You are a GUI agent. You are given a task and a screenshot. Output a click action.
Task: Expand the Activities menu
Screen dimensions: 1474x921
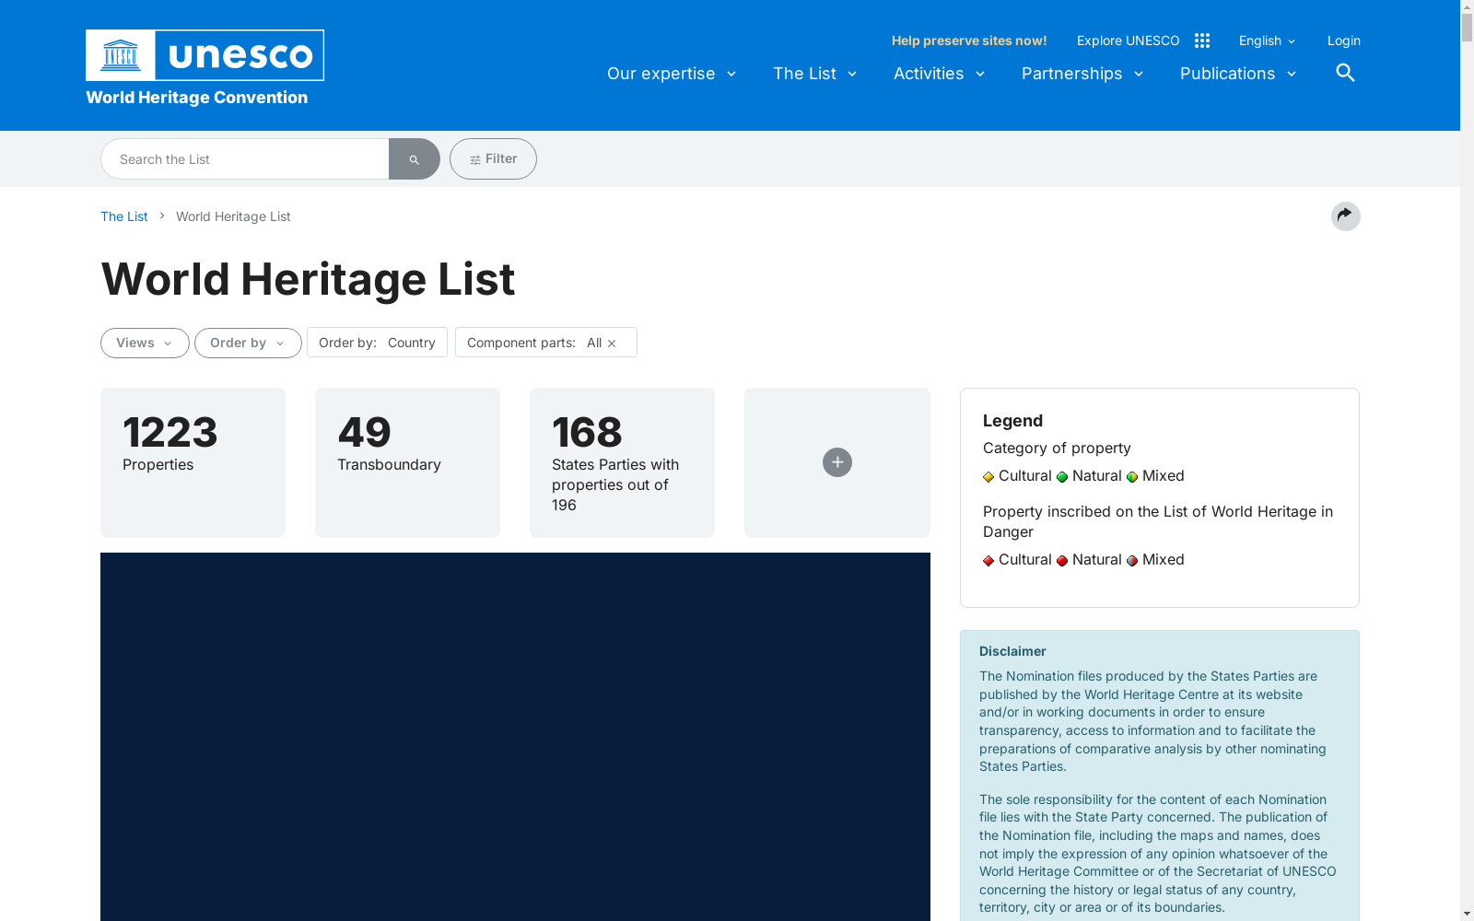pyautogui.click(x=939, y=74)
